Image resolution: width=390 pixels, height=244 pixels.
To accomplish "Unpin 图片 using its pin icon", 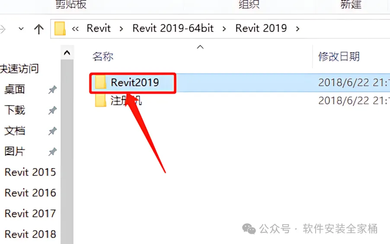I will [52, 151].
